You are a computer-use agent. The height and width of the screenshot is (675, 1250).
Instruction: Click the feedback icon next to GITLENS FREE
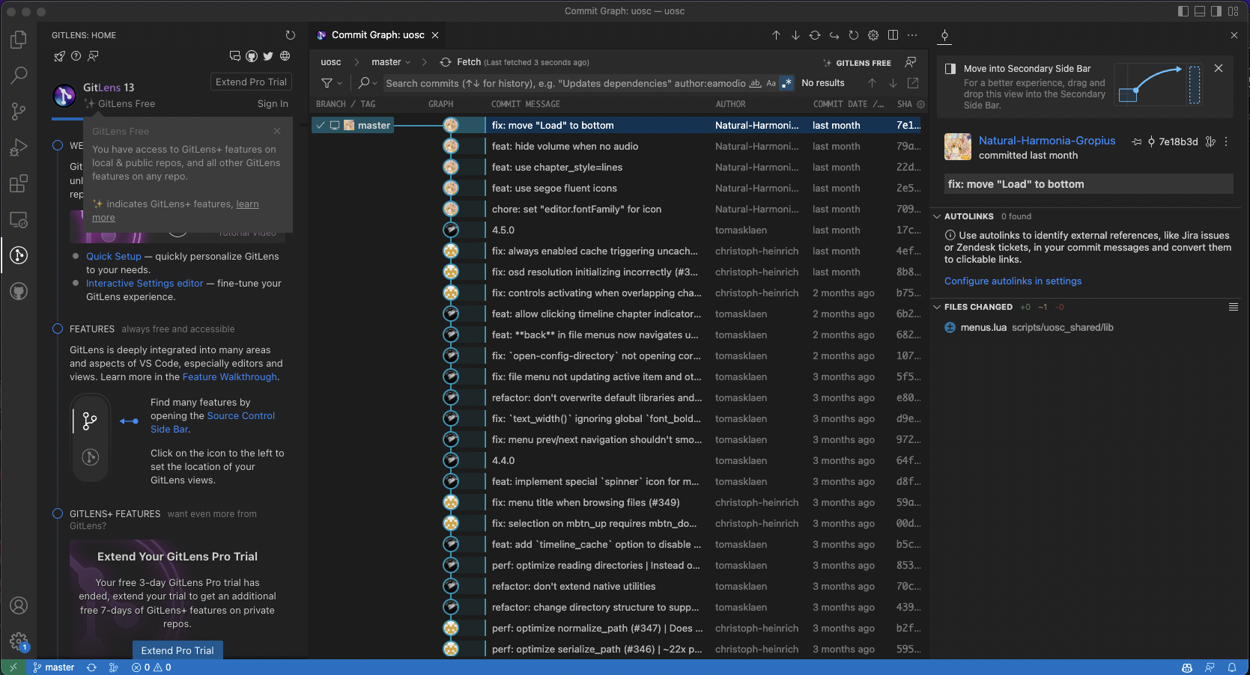click(x=910, y=62)
